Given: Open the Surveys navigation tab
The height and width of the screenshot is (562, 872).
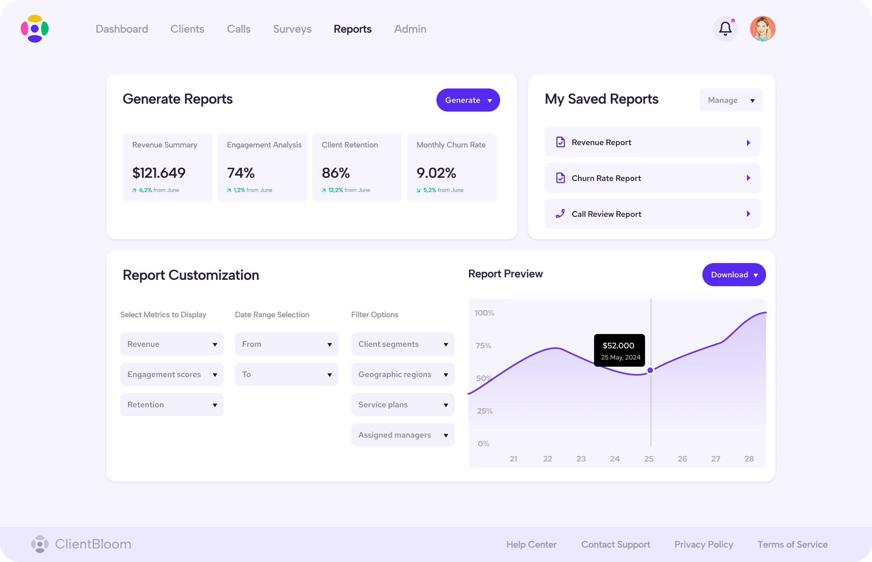Looking at the screenshot, I should coord(292,29).
